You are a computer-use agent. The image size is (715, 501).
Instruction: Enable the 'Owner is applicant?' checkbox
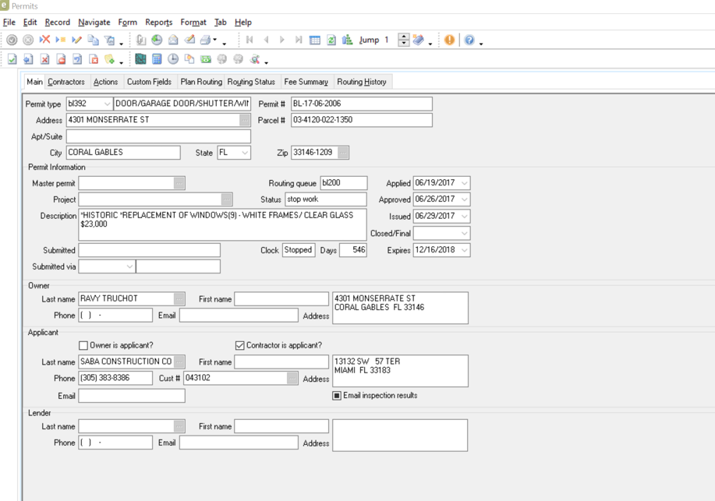83,345
